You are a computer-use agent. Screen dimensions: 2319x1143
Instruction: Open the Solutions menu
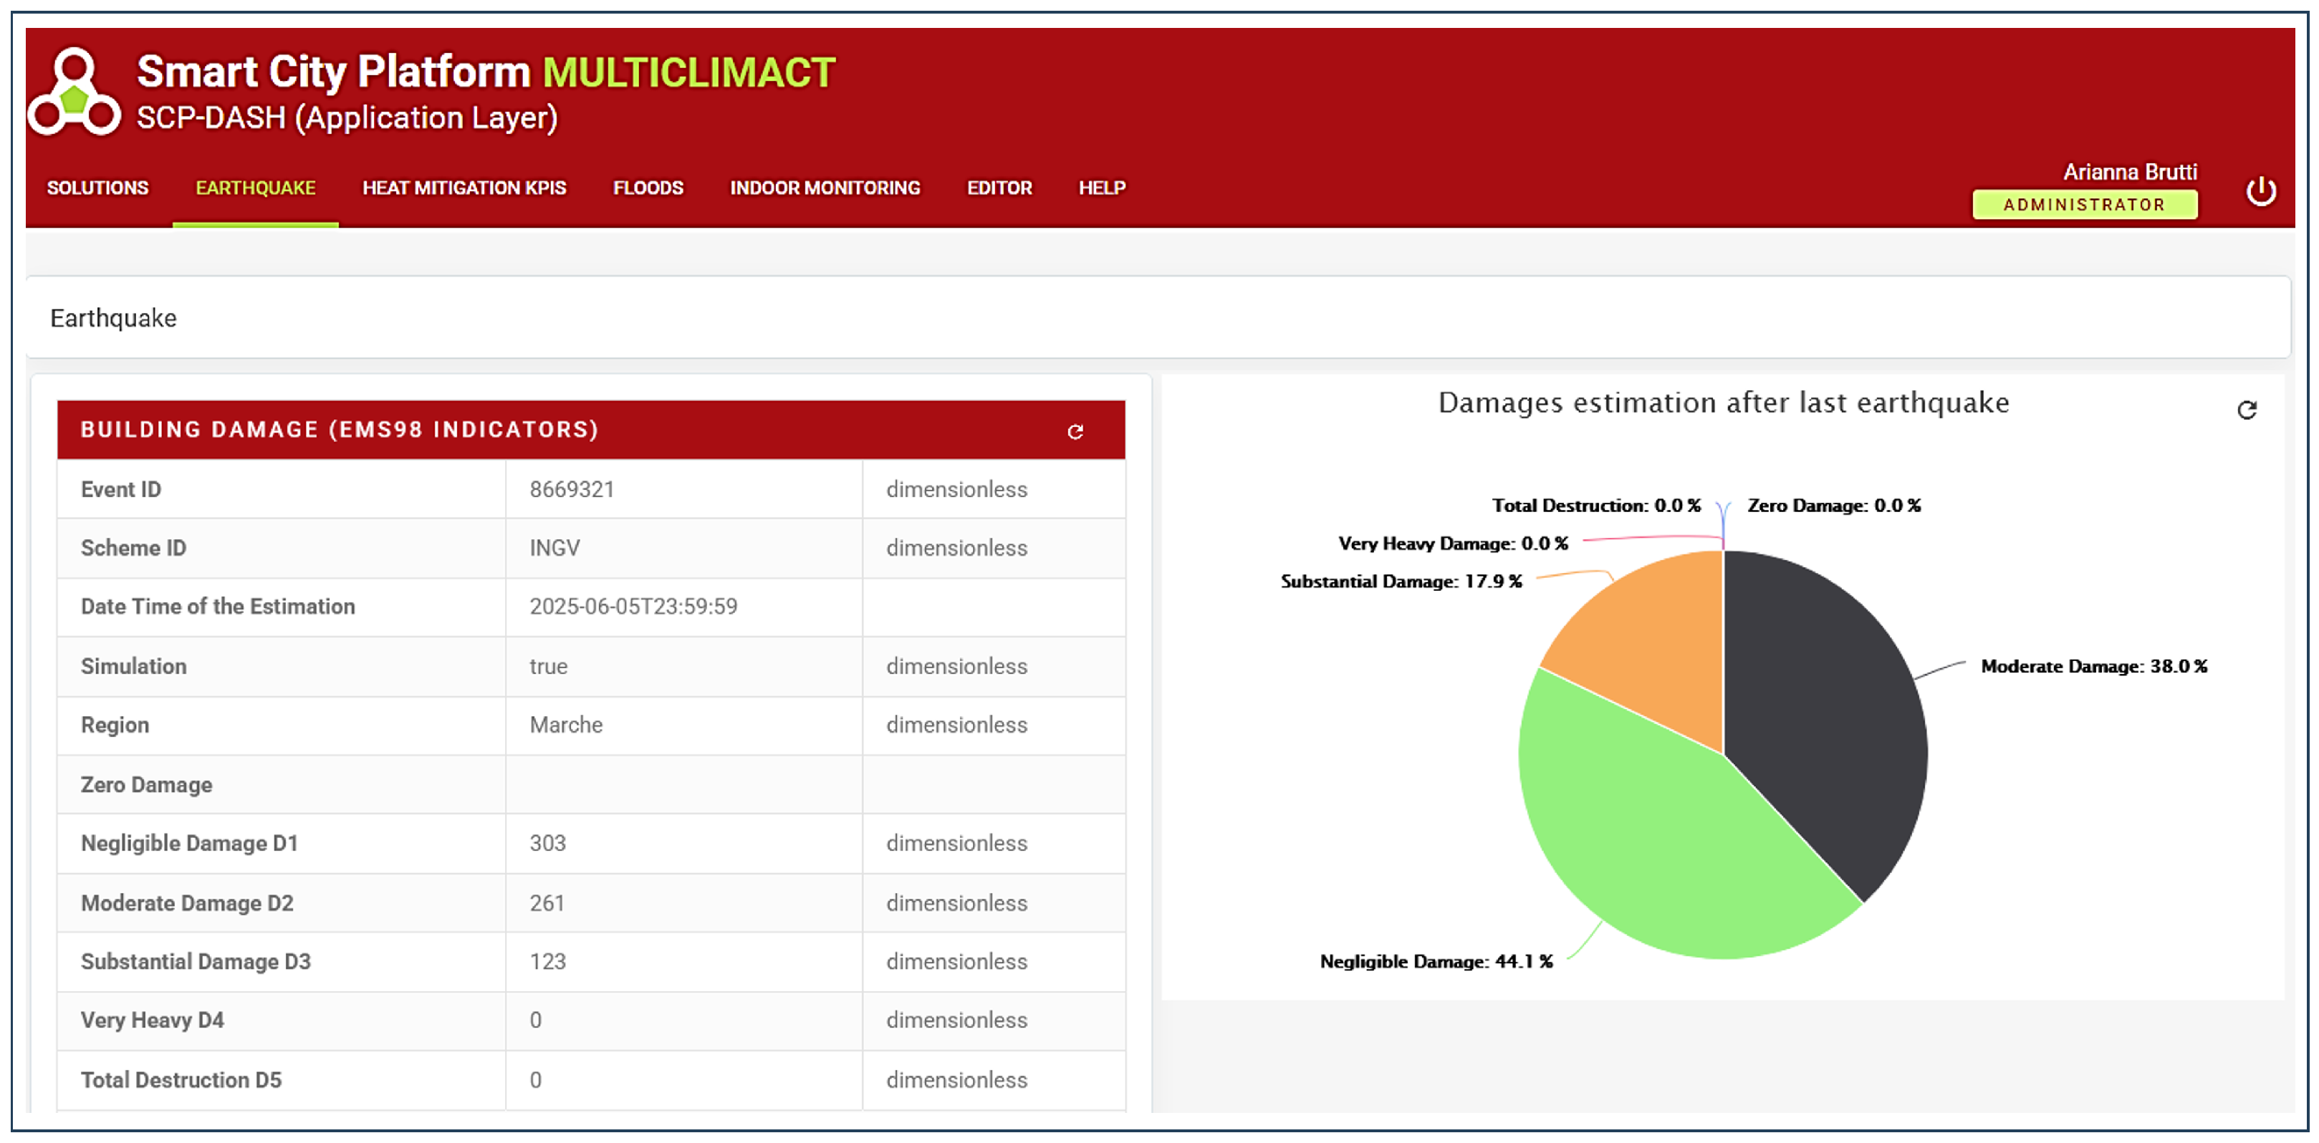97,188
